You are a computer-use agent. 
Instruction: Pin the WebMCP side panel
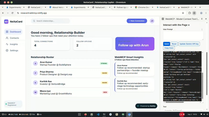202,19
